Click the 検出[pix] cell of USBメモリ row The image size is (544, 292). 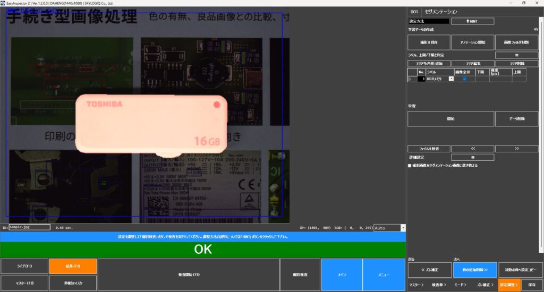[x=500, y=79]
